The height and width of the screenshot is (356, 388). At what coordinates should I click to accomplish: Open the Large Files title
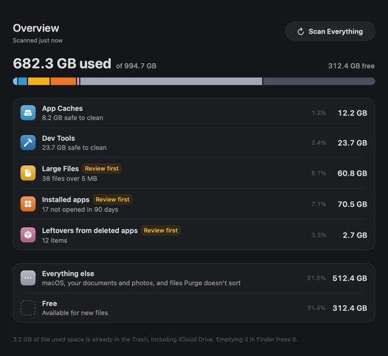[61, 169]
